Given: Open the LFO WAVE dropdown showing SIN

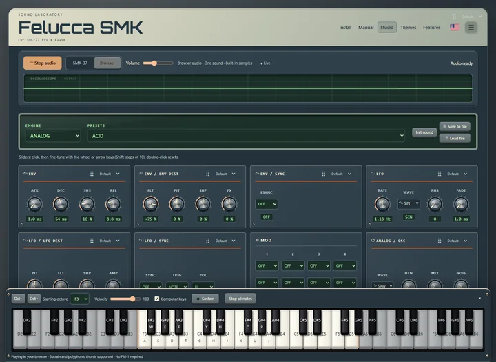Looking at the screenshot, I should (409, 203).
